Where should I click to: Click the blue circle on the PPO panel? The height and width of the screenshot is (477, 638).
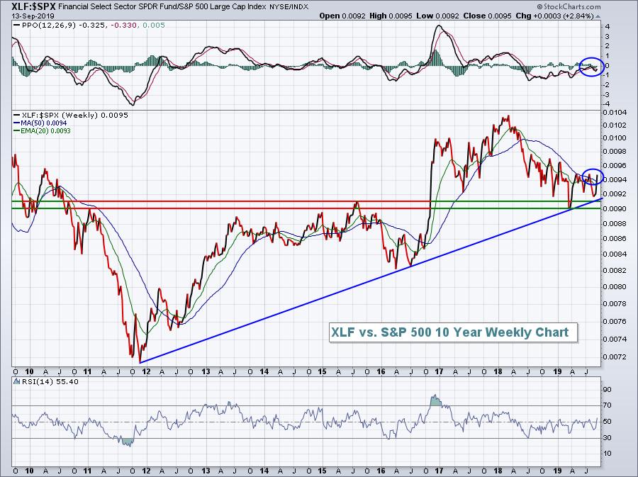coord(590,67)
